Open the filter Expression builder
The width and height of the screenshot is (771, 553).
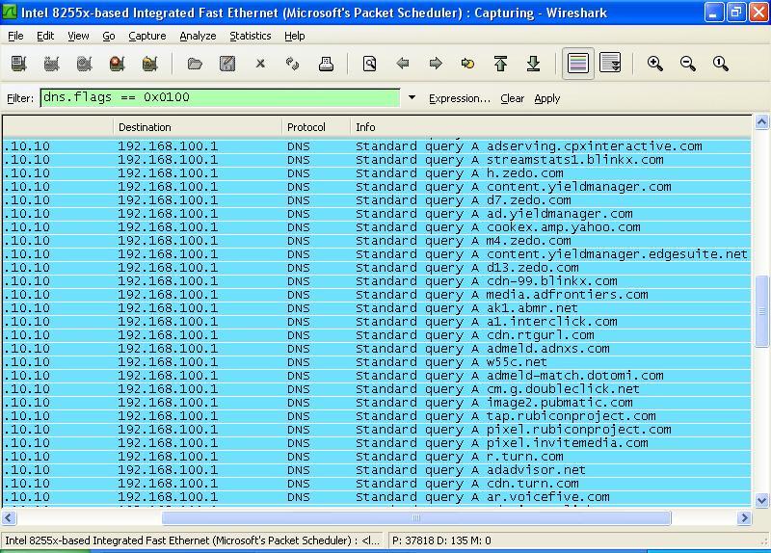(460, 98)
